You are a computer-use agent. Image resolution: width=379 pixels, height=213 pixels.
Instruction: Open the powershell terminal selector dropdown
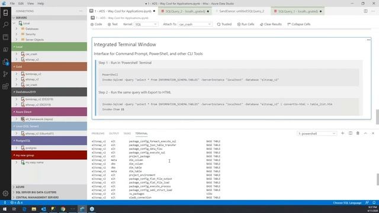[x=317, y=134]
